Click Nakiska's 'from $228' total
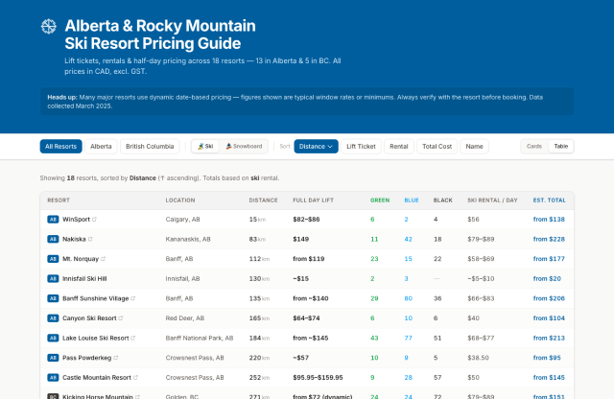 pyautogui.click(x=549, y=239)
